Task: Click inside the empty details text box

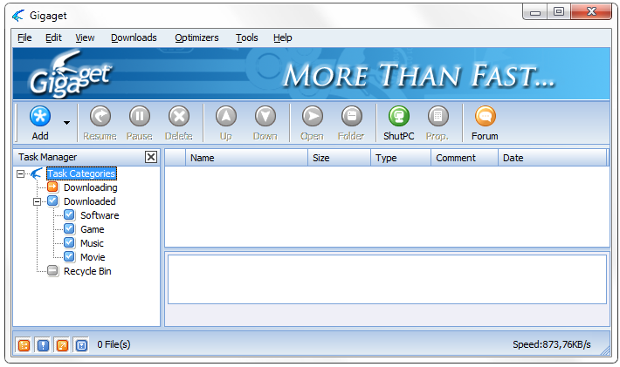Action: click(x=387, y=280)
